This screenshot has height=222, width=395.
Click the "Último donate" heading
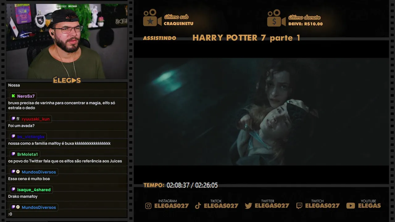click(304, 18)
